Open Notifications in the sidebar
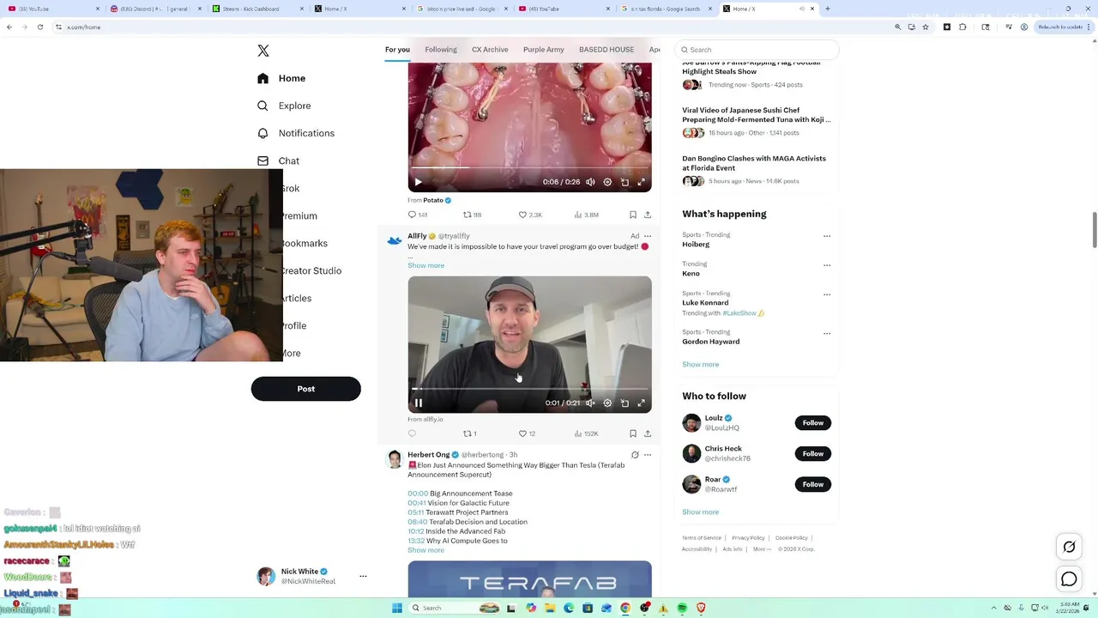This screenshot has width=1098, height=618. pos(296,133)
